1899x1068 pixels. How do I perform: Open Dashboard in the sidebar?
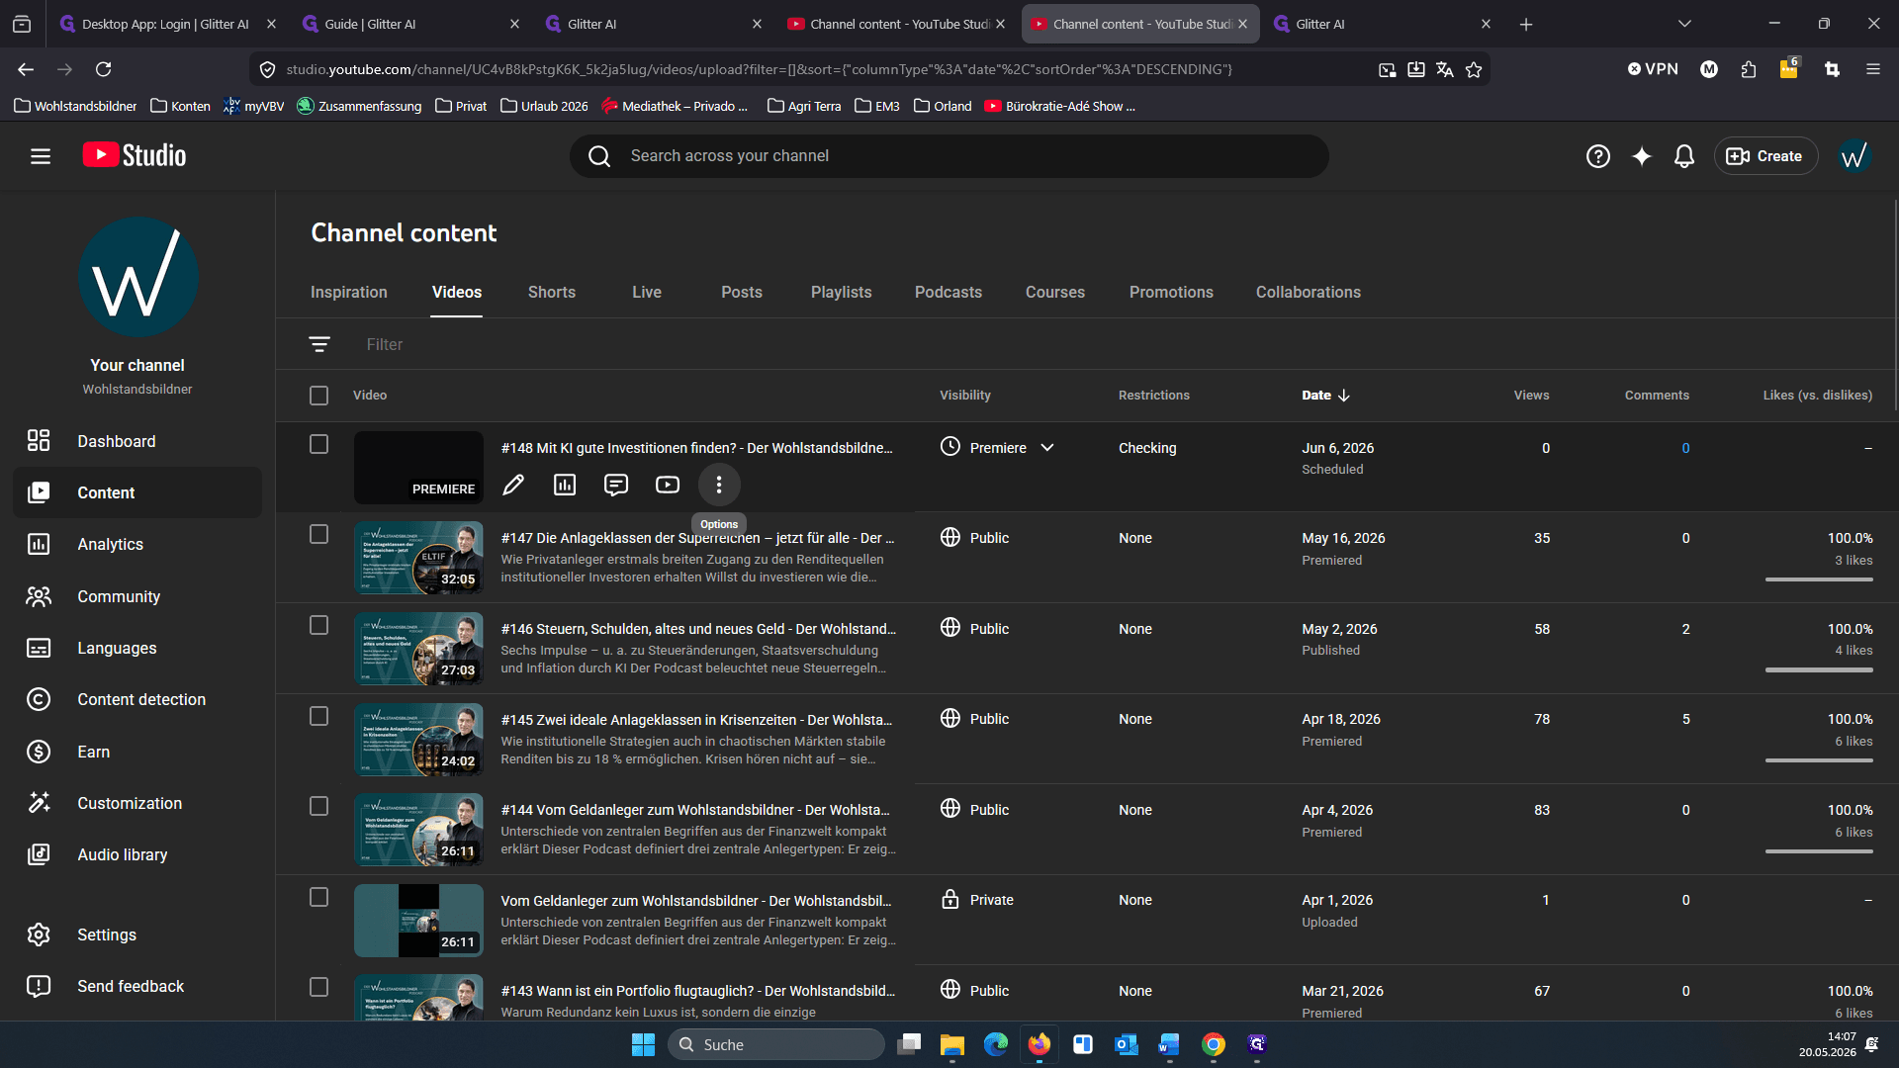point(137,441)
